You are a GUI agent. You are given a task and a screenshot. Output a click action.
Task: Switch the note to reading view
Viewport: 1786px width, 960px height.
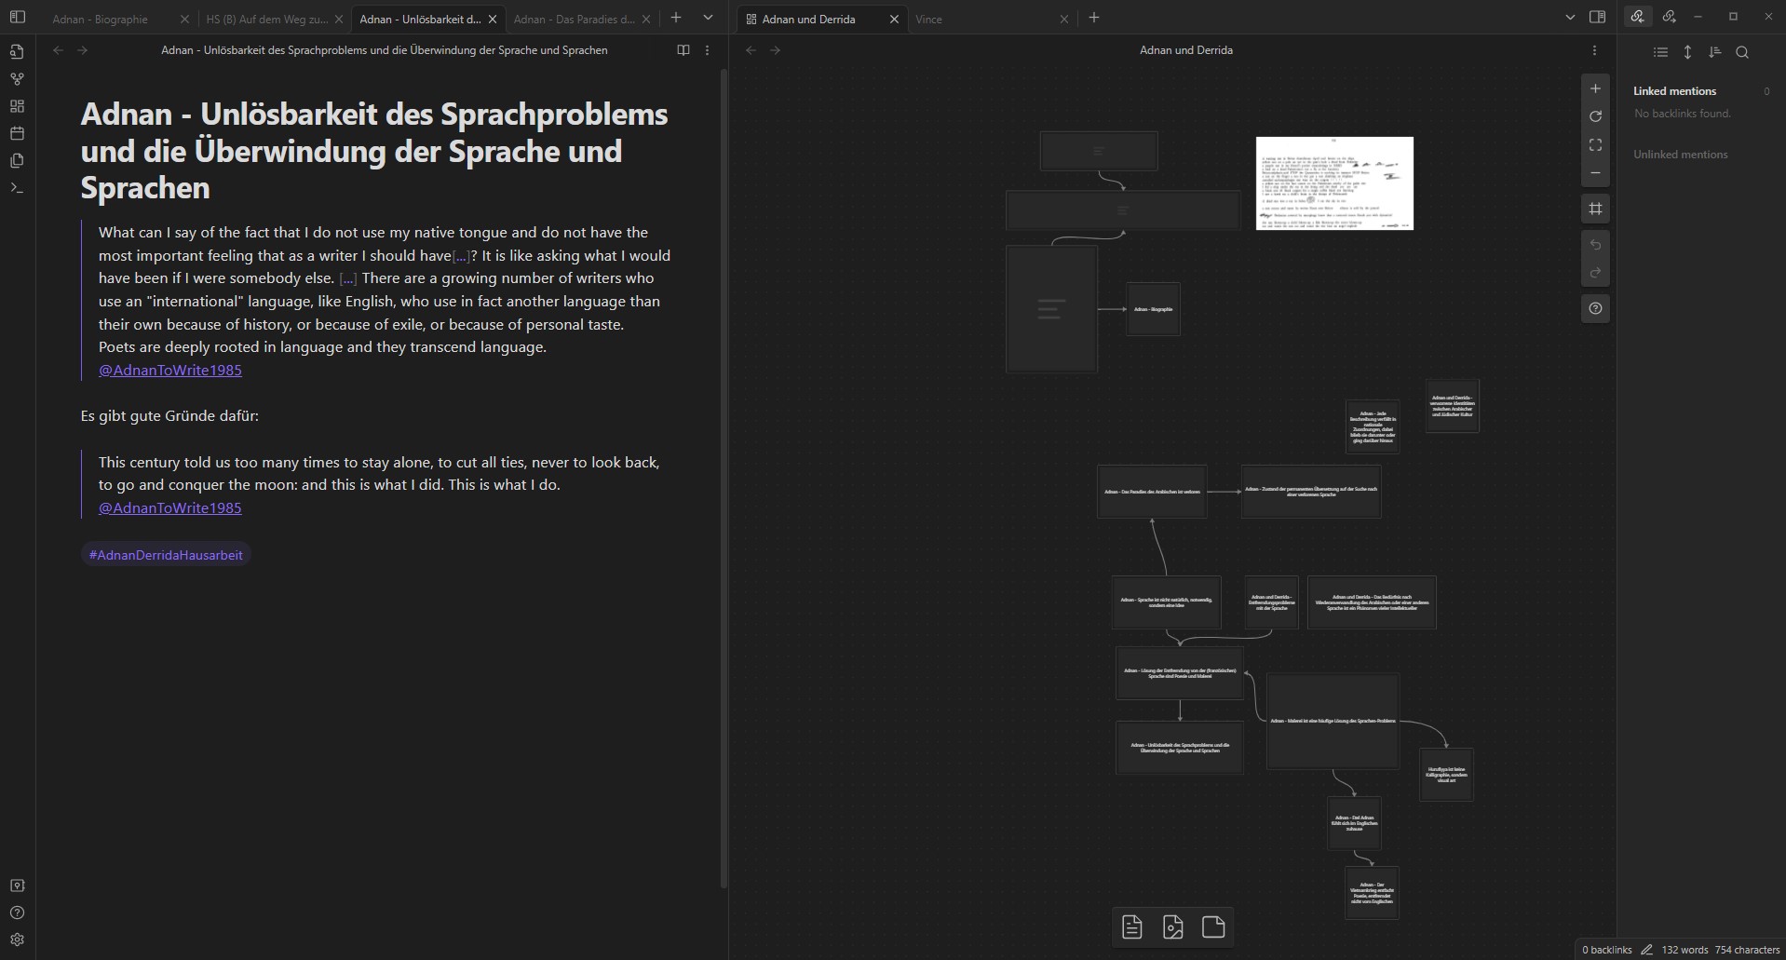[683, 50]
